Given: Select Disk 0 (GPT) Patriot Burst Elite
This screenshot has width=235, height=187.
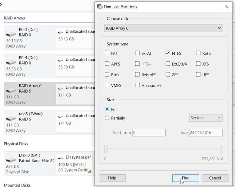Looking at the screenshot, I should pyautogui.click(x=29, y=164).
